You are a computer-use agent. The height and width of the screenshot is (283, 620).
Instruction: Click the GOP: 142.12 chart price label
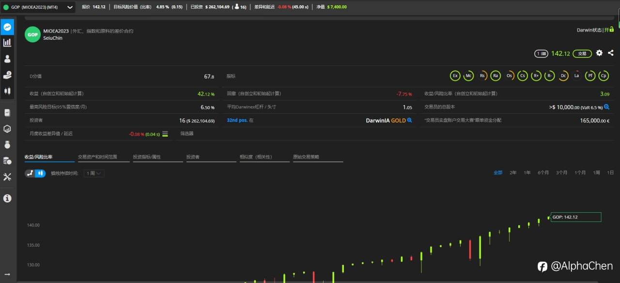576,217
